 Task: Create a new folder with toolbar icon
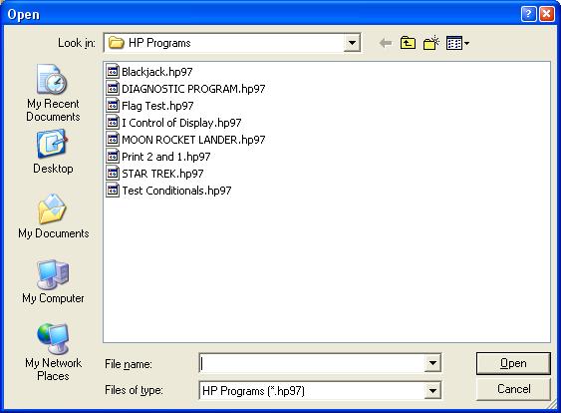[431, 43]
